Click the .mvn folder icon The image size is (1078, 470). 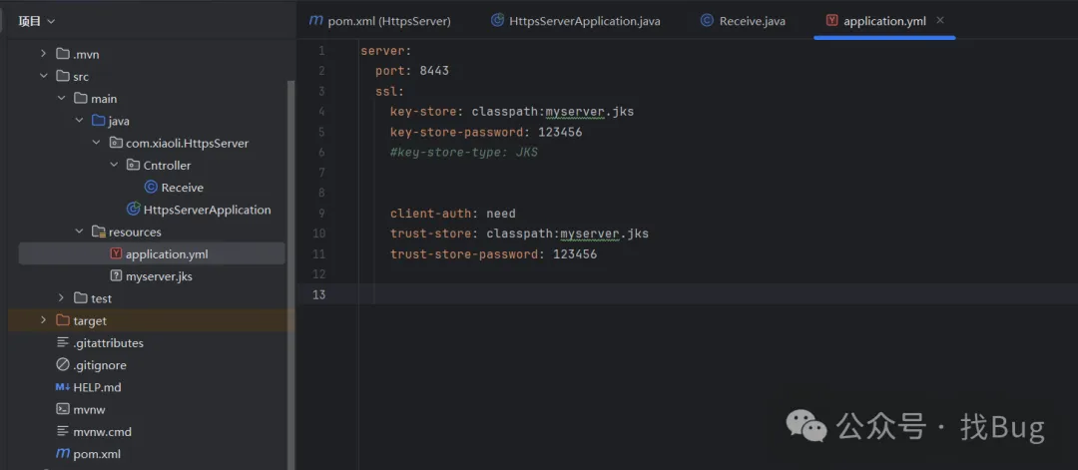(63, 54)
